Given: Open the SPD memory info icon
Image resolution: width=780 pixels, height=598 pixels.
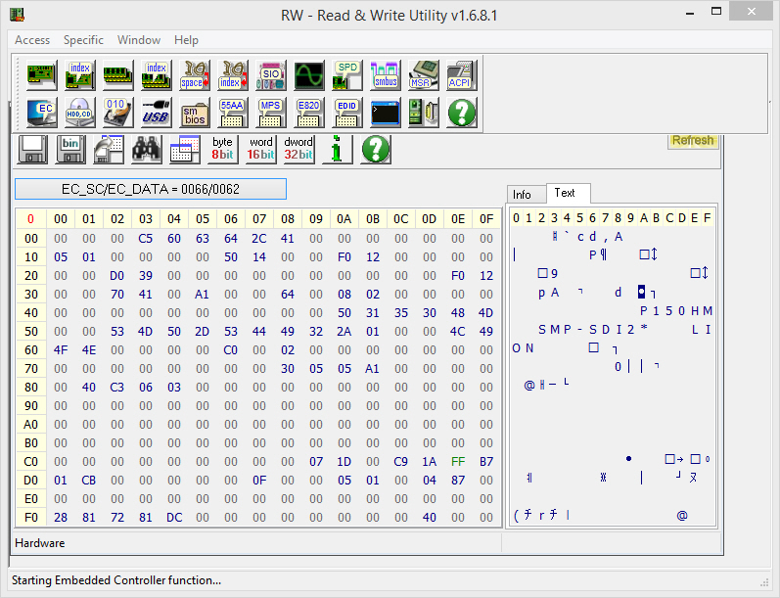Looking at the screenshot, I should click(x=347, y=75).
